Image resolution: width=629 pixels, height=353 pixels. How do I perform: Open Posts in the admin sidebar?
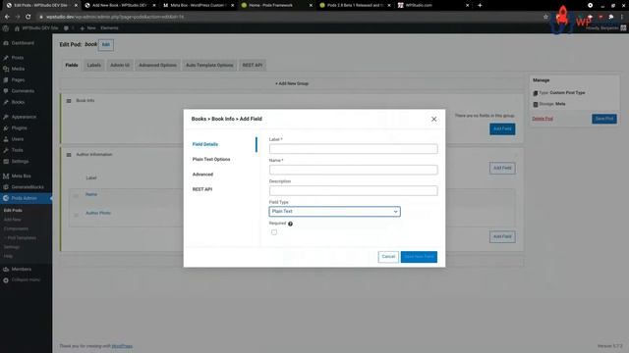coord(18,58)
